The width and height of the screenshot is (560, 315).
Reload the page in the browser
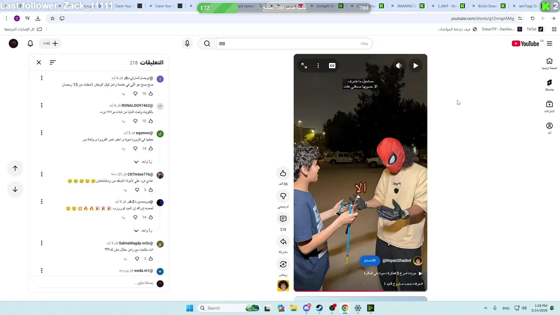tap(532, 18)
